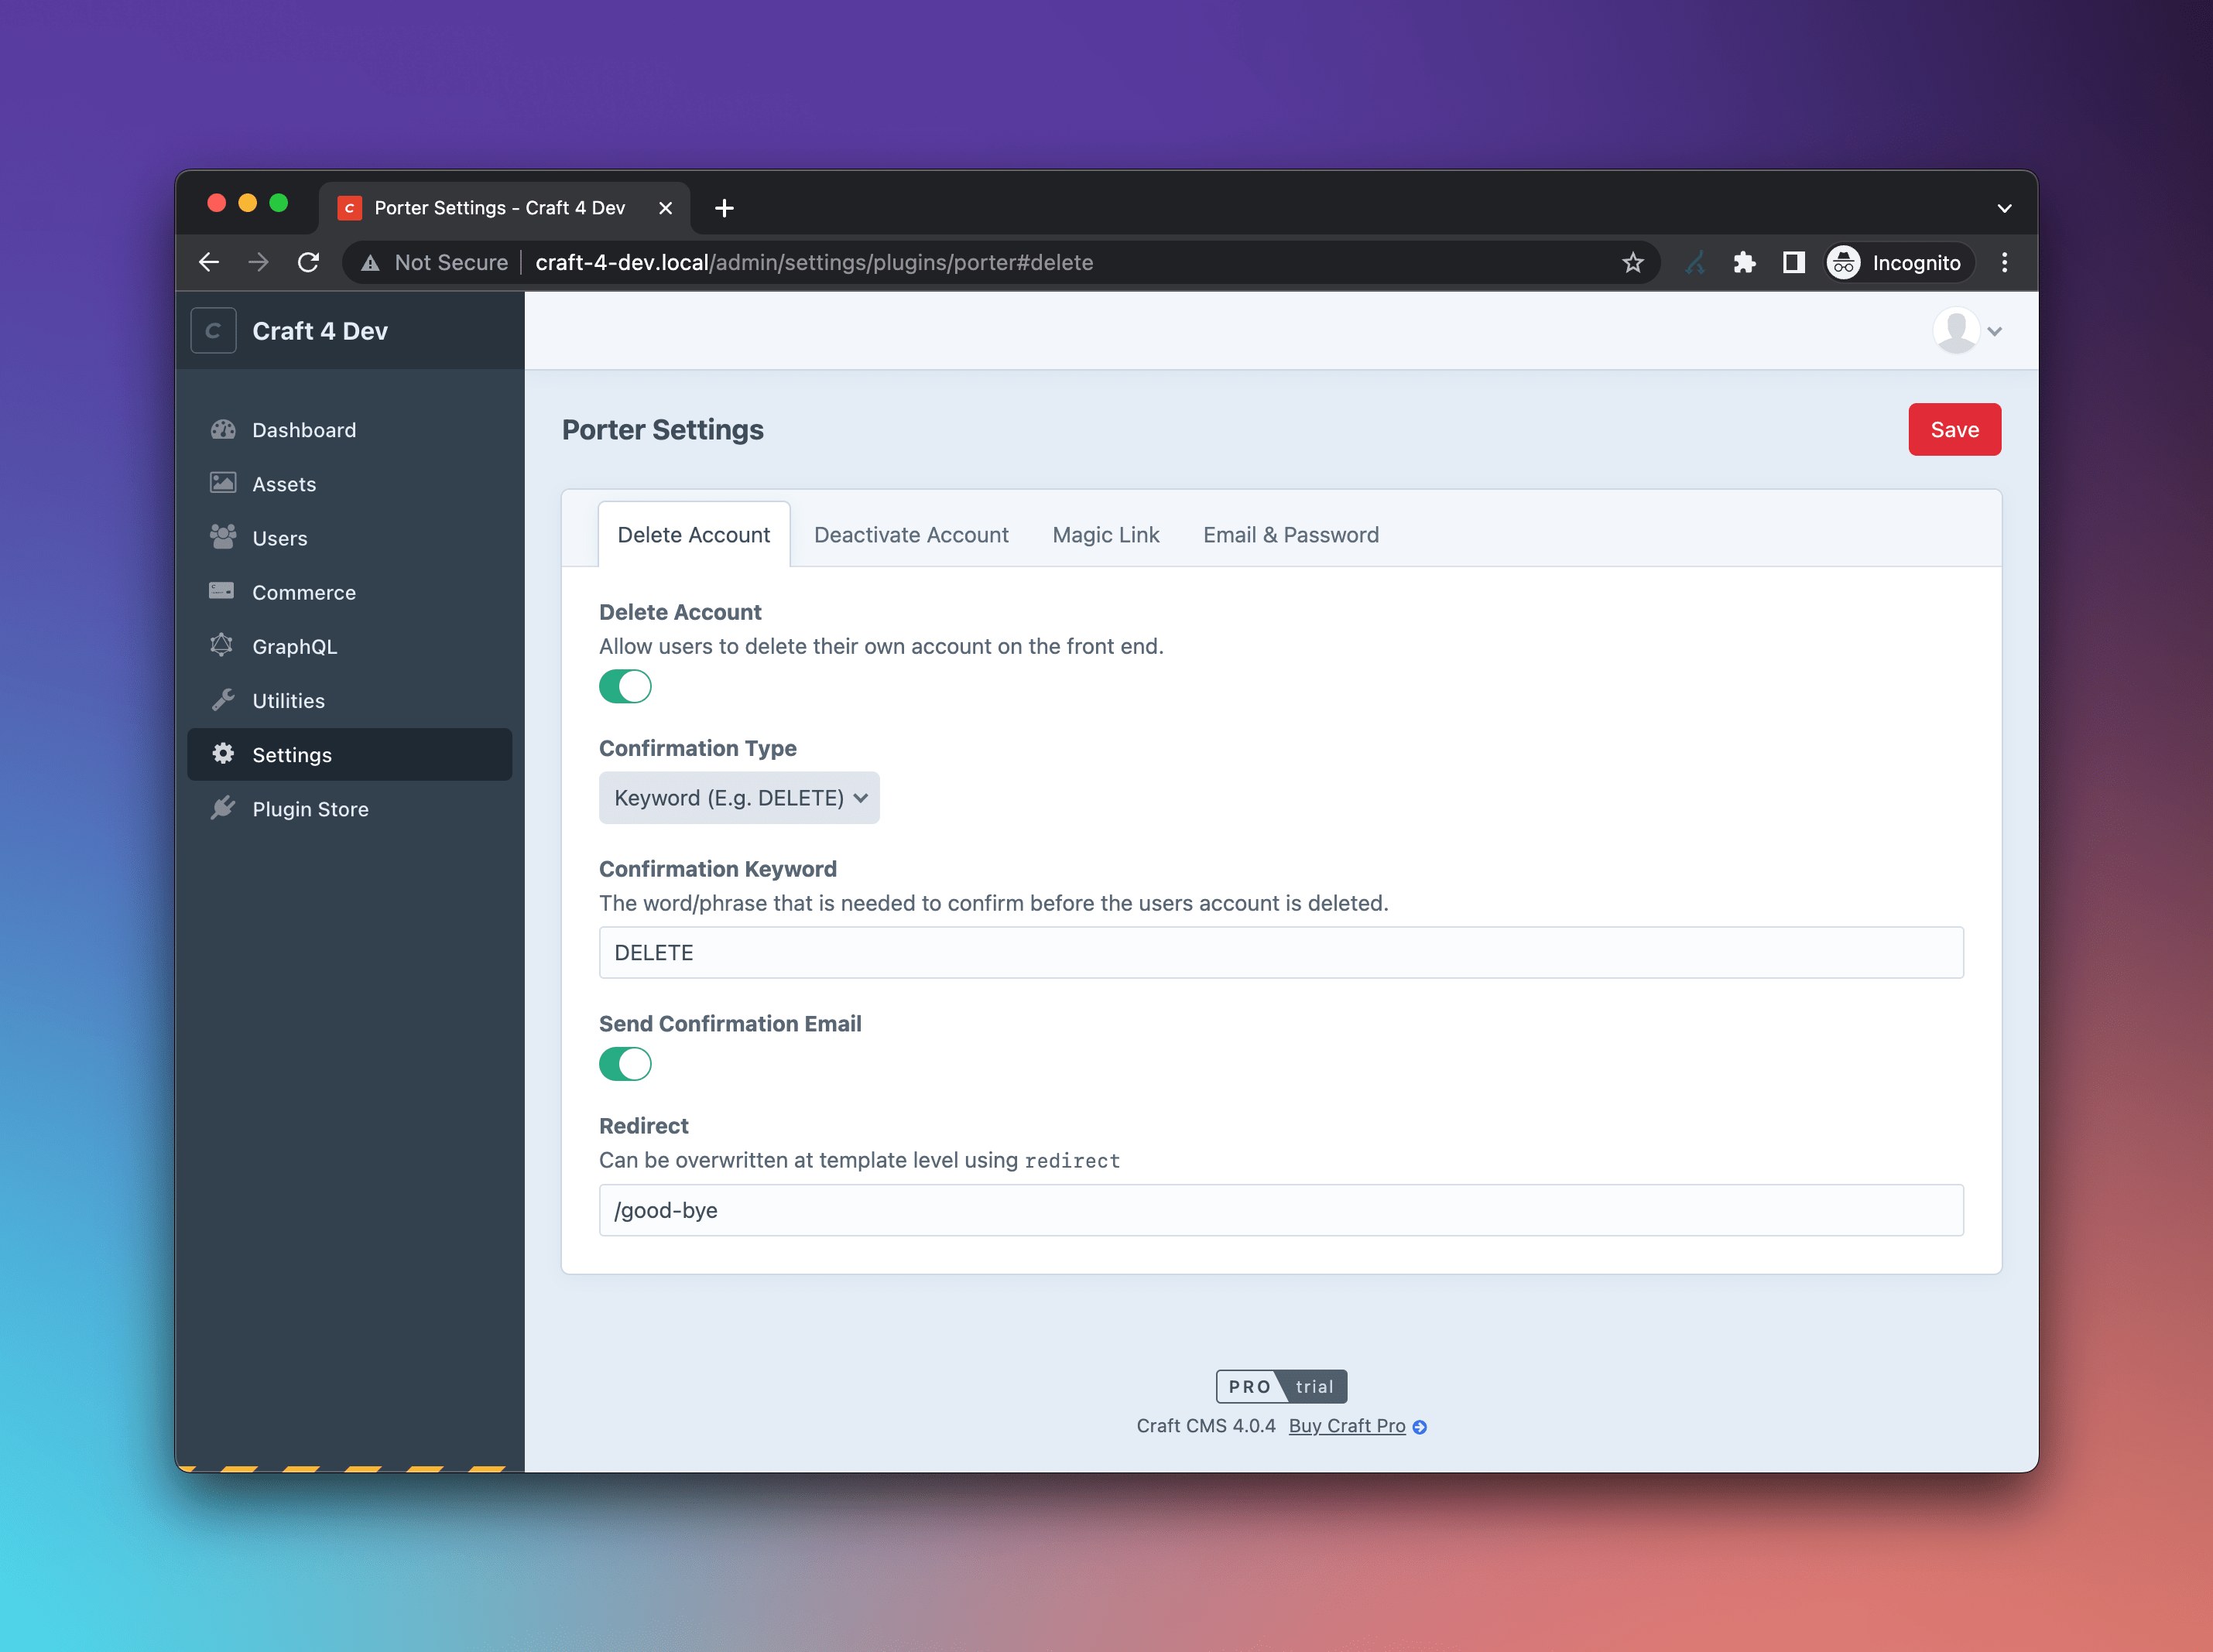Open Chrome's three-dot menu
The image size is (2213, 1652).
[2004, 263]
